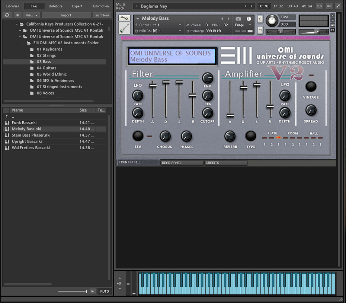
Task: Click the refresh icon in the browser toolbar
Action: click(7, 15)
